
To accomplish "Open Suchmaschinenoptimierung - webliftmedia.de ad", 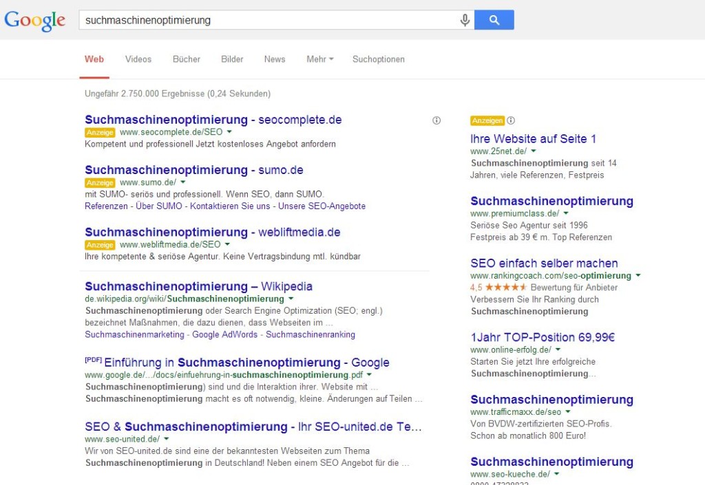I will 212,232.
